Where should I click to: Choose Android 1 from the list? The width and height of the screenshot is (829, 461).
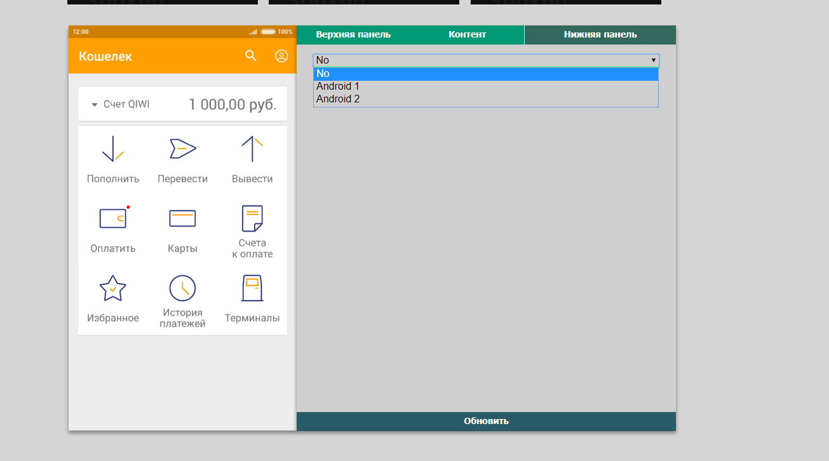tap(338, 86)
